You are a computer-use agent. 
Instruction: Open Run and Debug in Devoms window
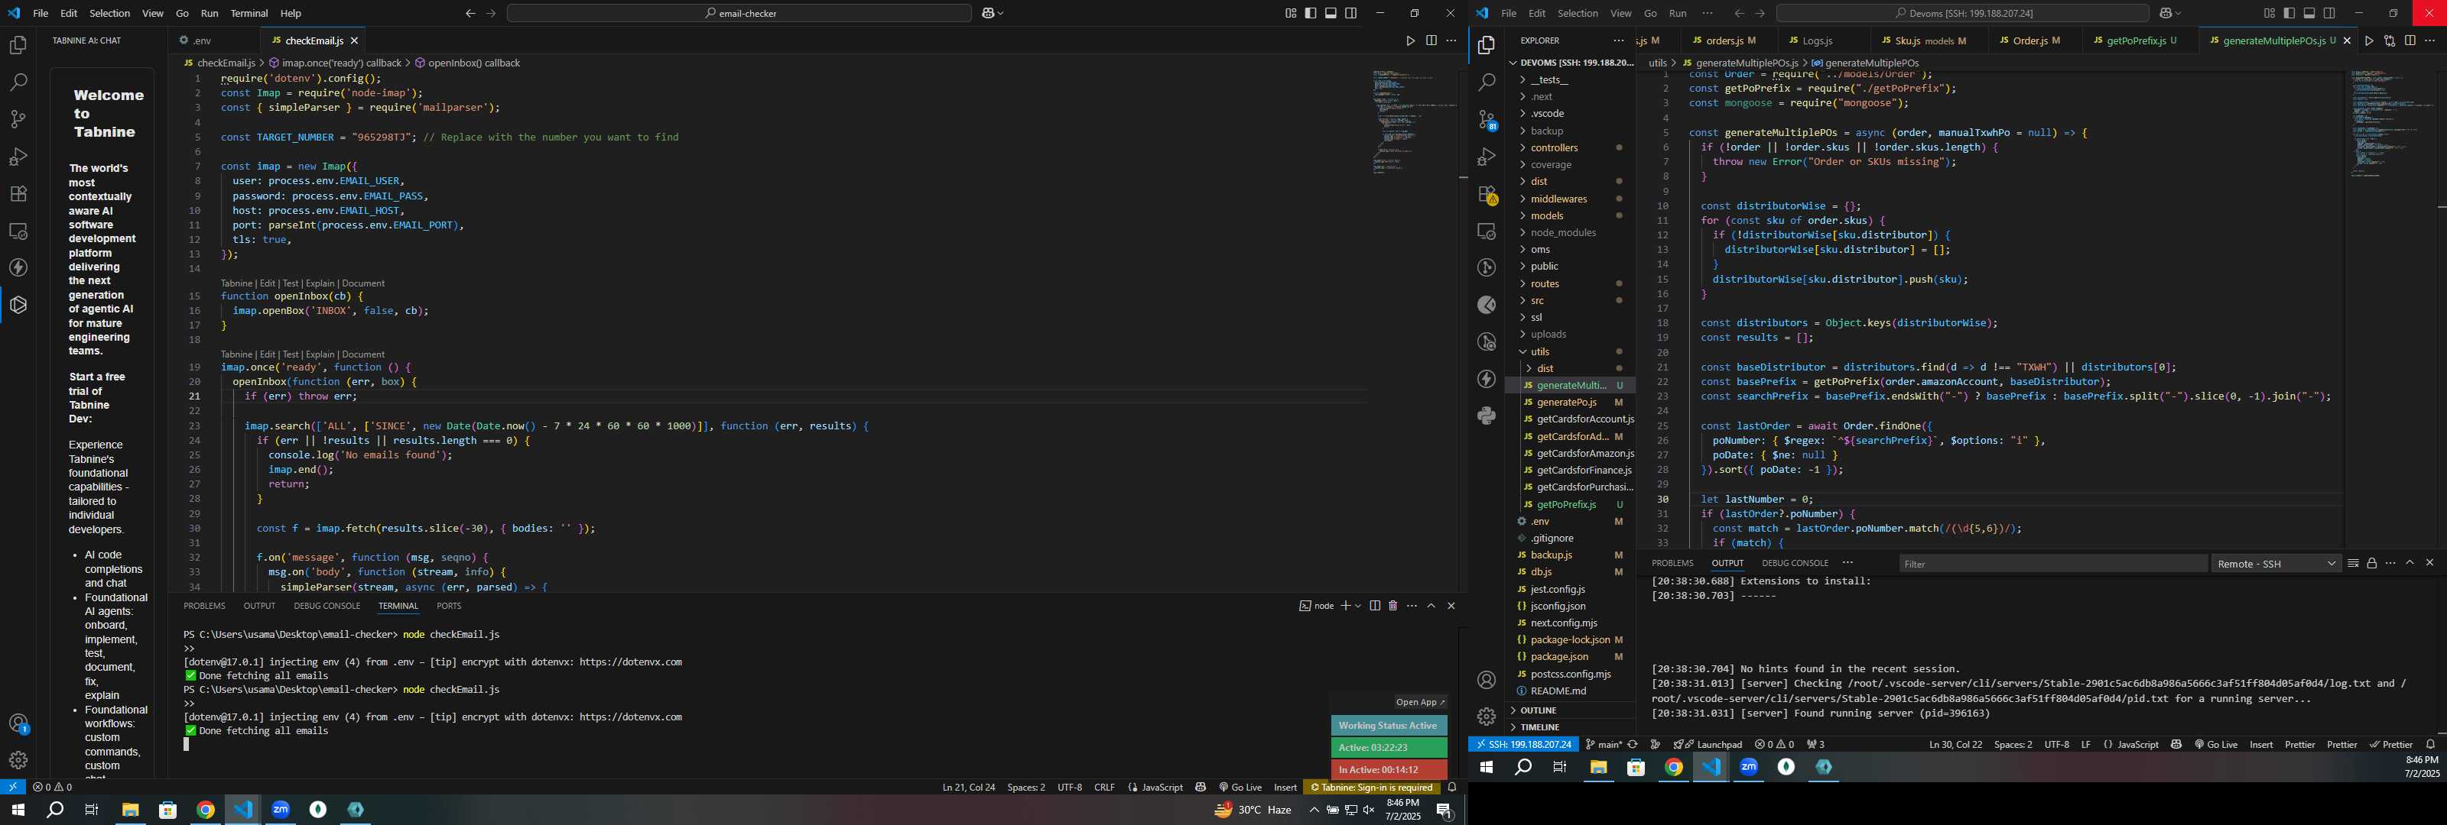pos(1487,157)
